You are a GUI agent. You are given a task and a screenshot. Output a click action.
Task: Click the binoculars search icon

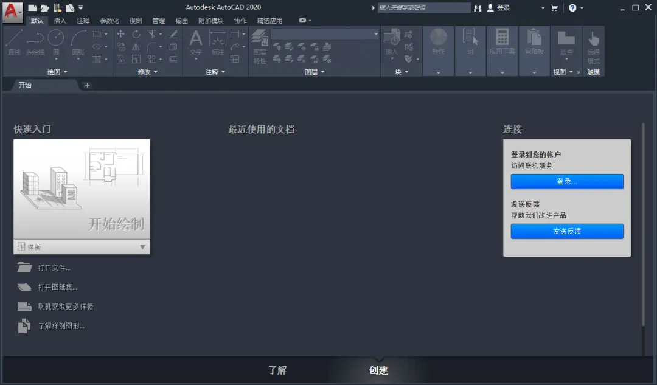pyautogui.click(x=478, y=7)
